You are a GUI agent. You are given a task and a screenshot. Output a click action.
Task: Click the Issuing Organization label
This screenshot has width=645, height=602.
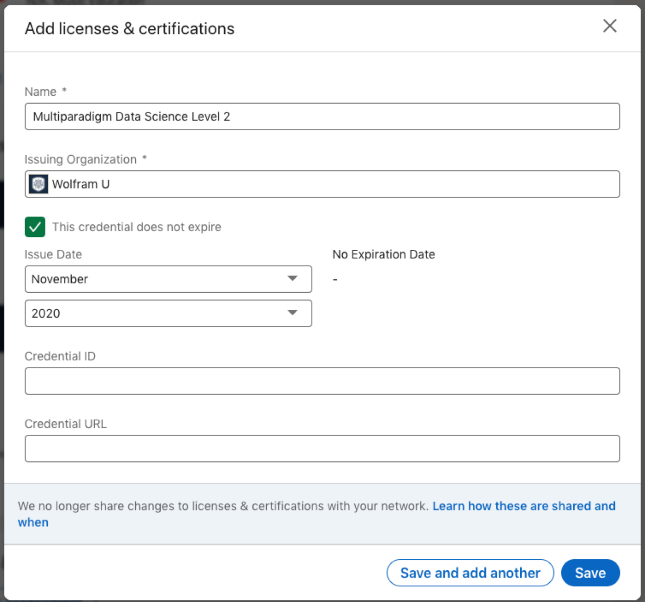tap(85, 159)
